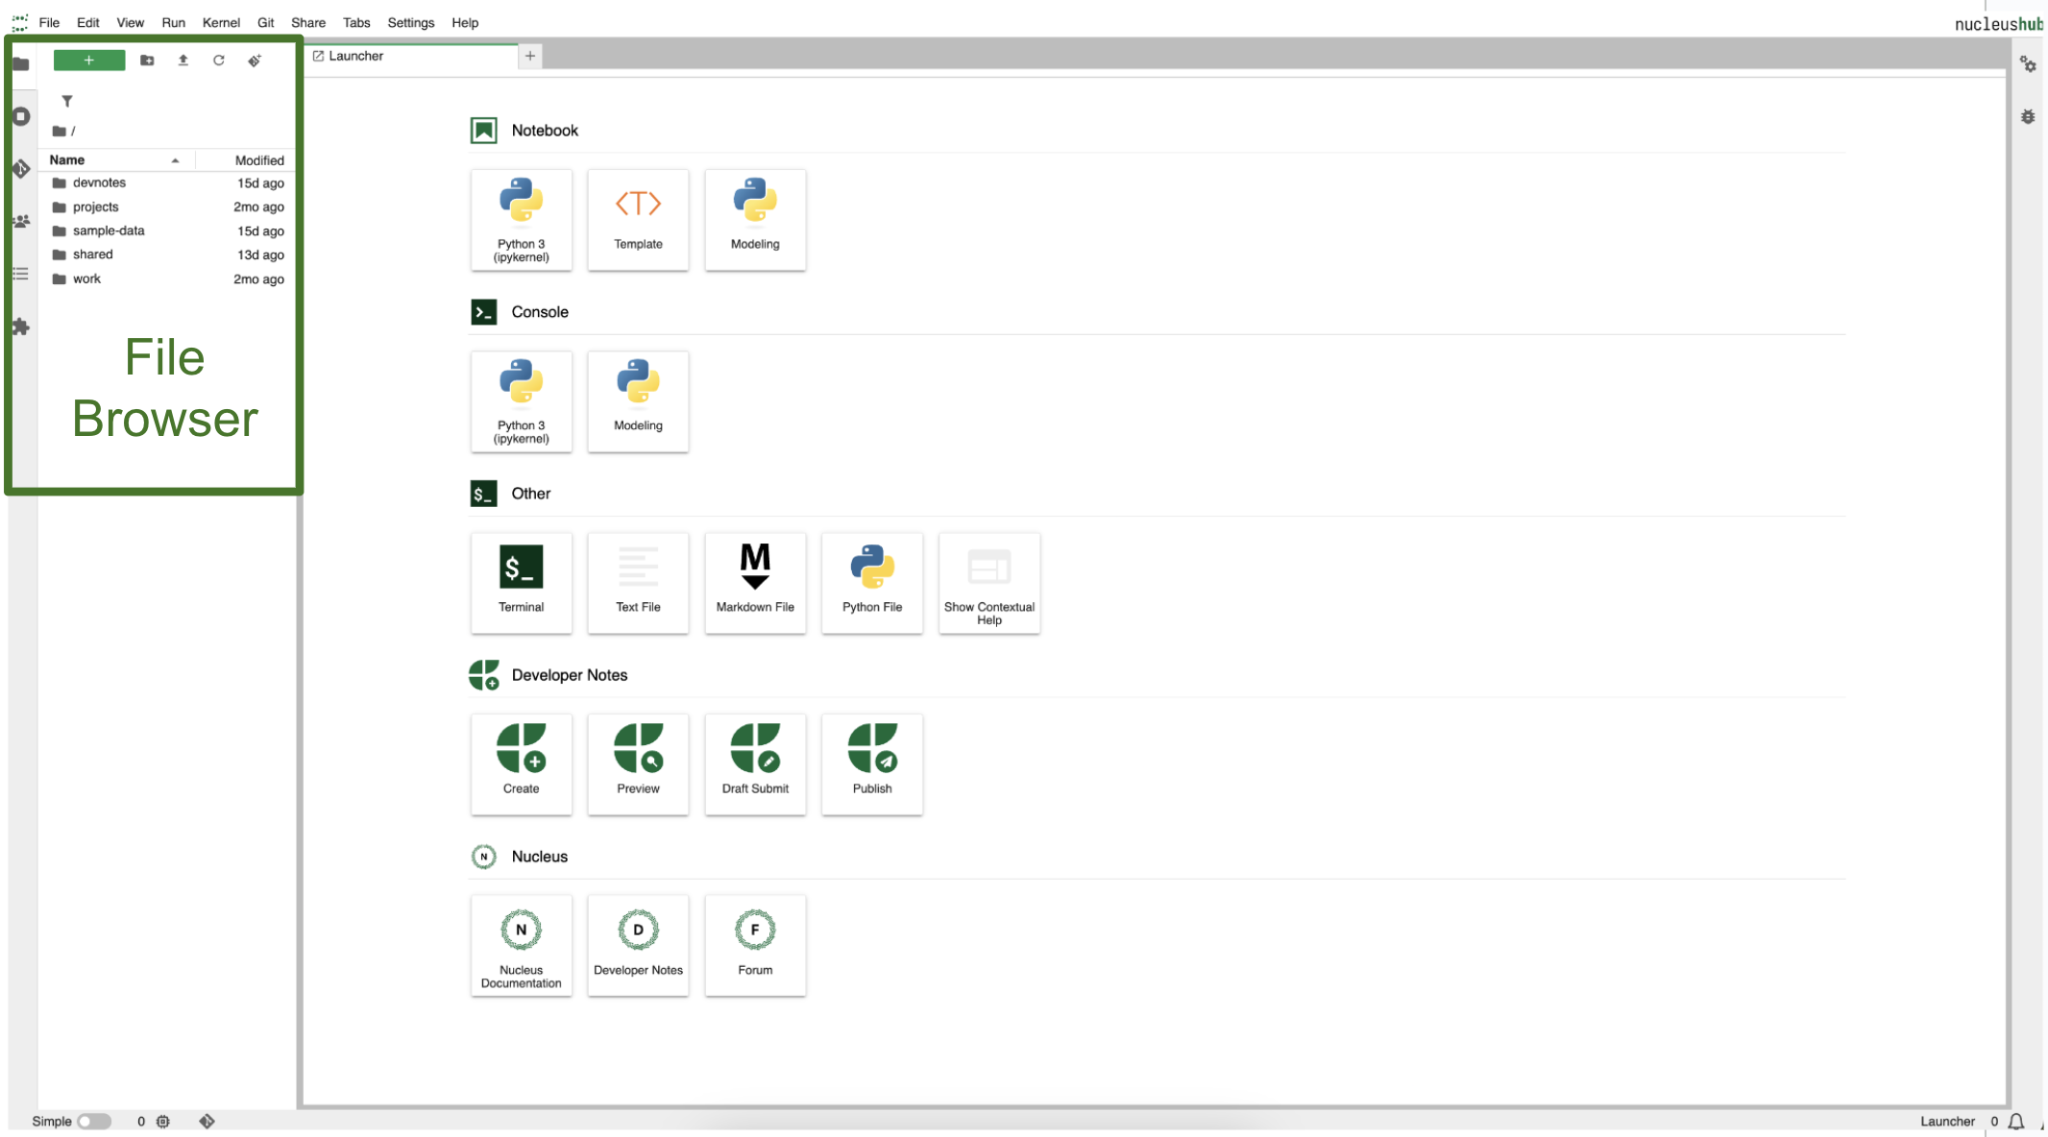Open the Help menu

pos(465,22)
